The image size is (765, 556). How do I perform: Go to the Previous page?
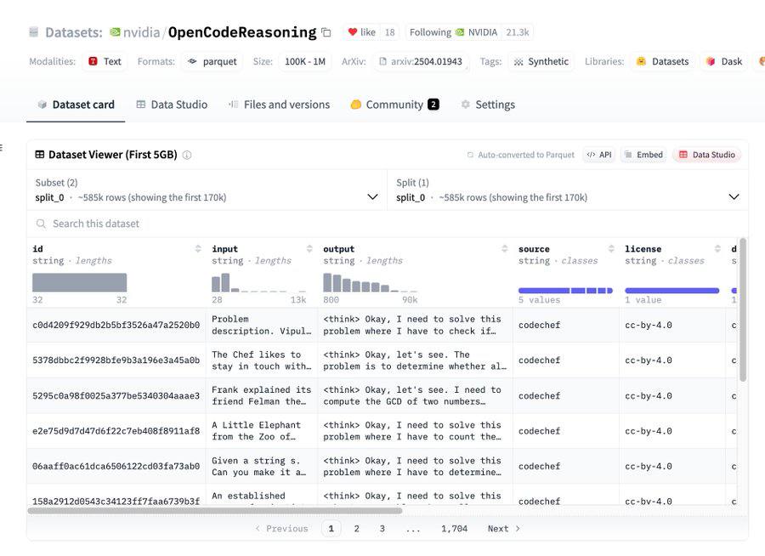(x=281, y=529)
